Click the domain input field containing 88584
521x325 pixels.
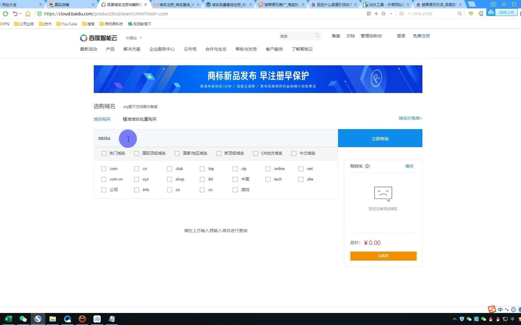click(x=216, y=138)
